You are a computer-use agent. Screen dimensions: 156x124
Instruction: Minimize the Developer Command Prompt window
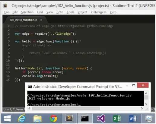(127, 86)
